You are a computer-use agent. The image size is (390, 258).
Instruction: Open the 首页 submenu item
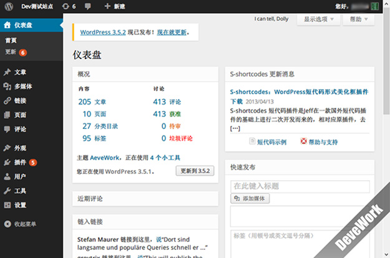pyautogui.click(x=11, y=41)
